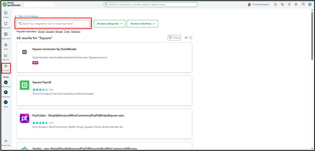The image size is (315, 151).
Task: Click the Synder app logo
Action: tap(25, 148)
